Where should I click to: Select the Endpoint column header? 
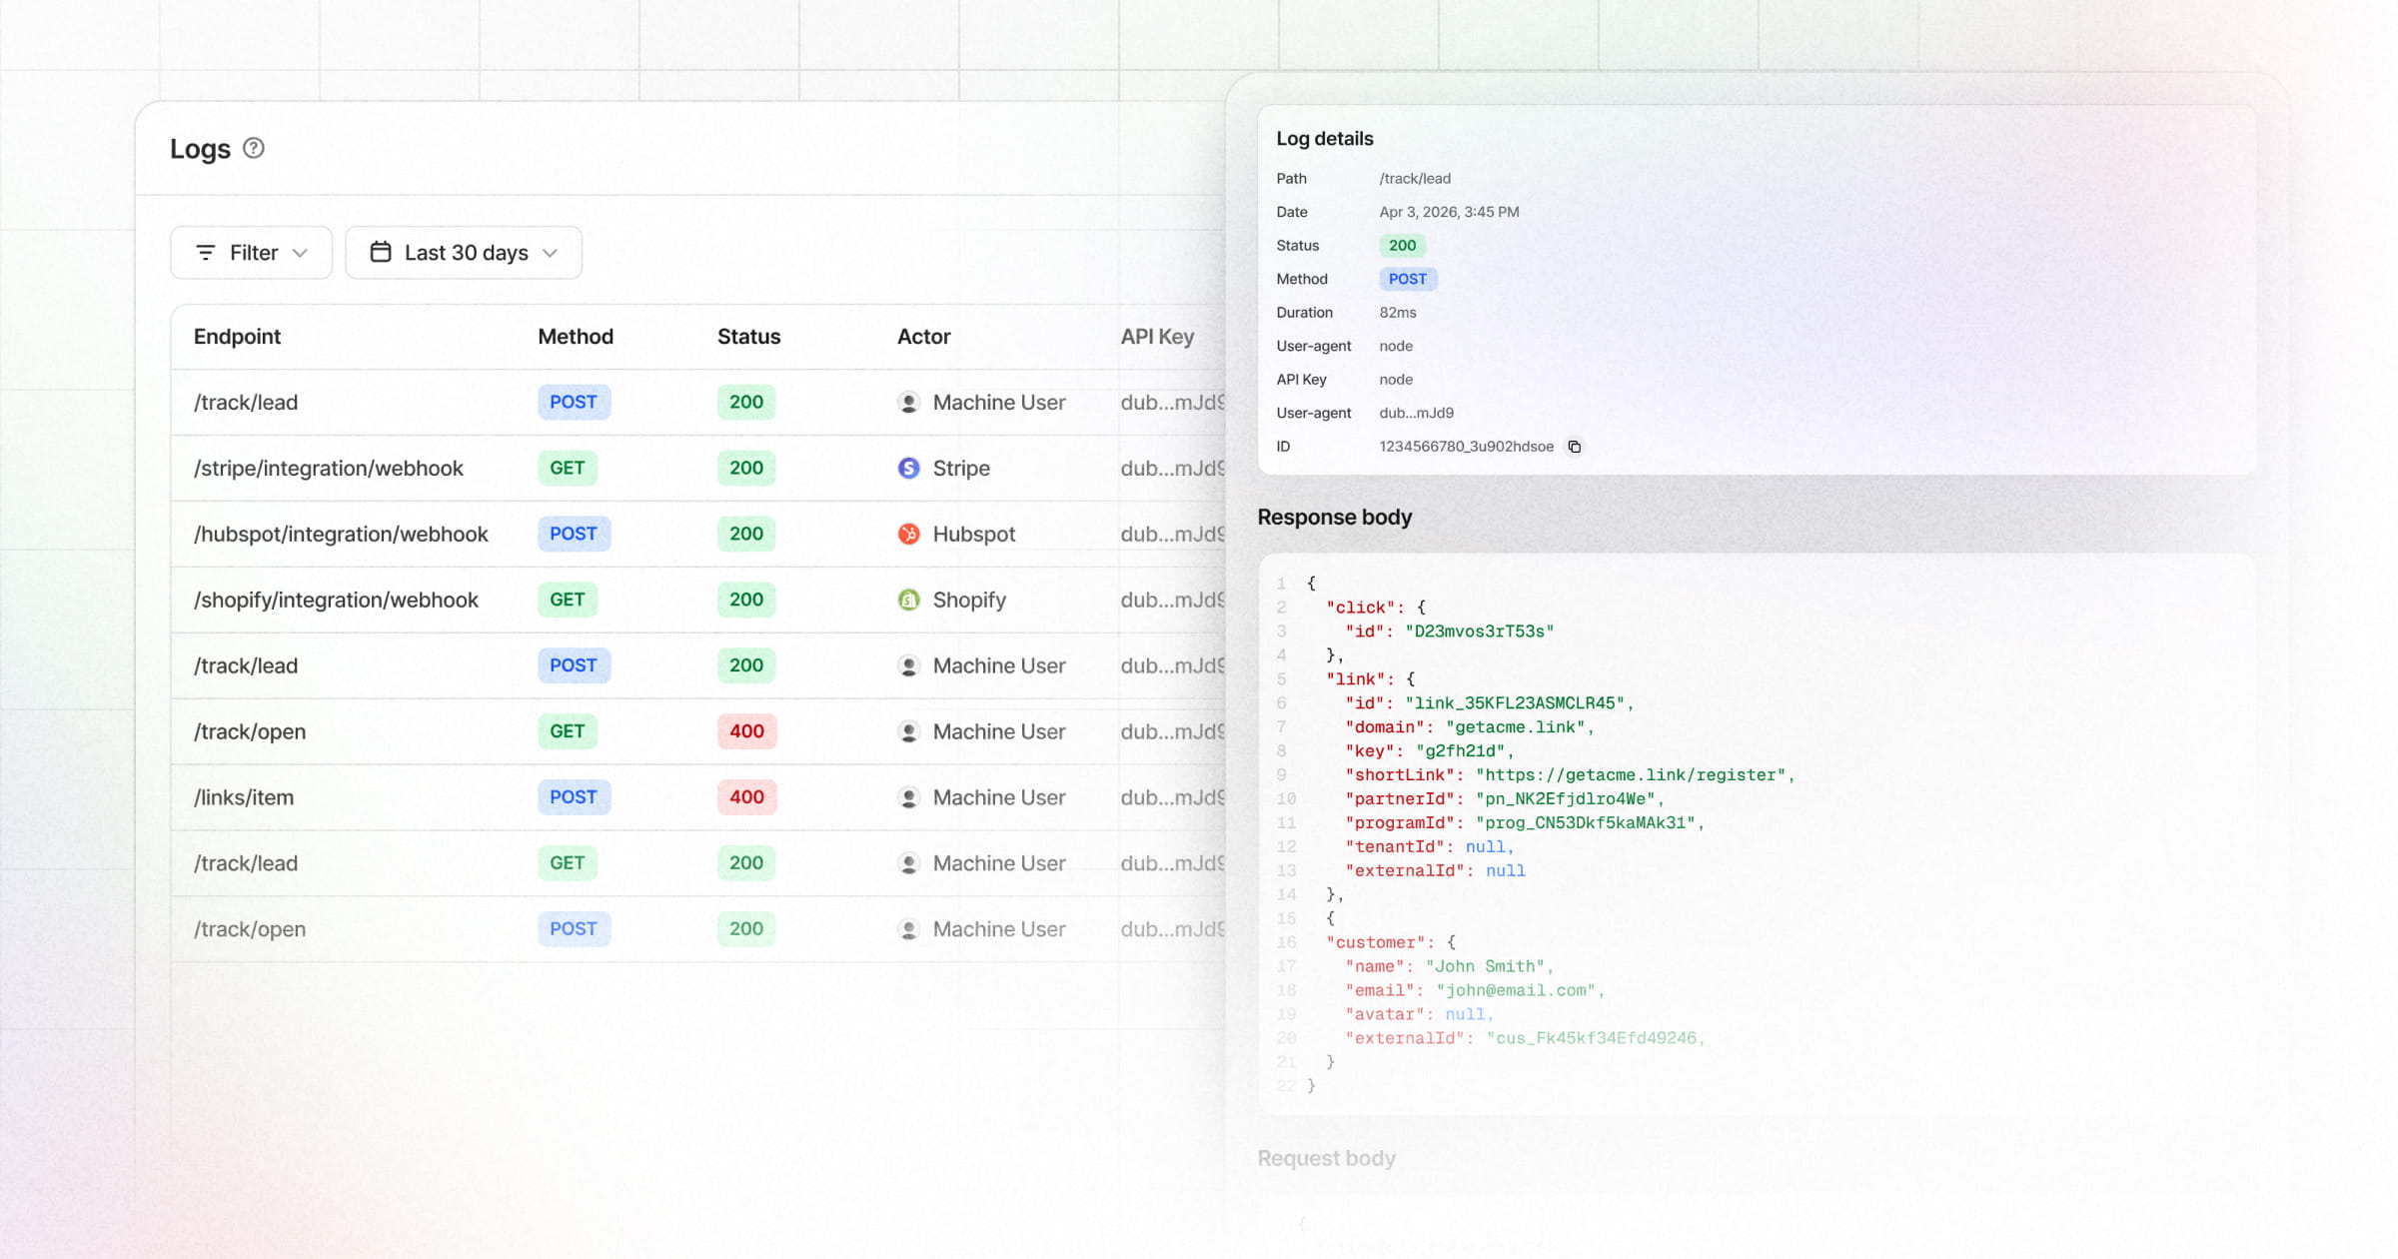(237, 337)
